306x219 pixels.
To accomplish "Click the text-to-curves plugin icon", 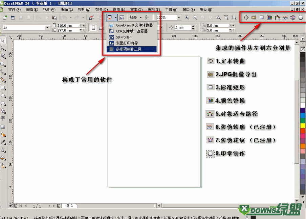I will [x=246, y=17].
